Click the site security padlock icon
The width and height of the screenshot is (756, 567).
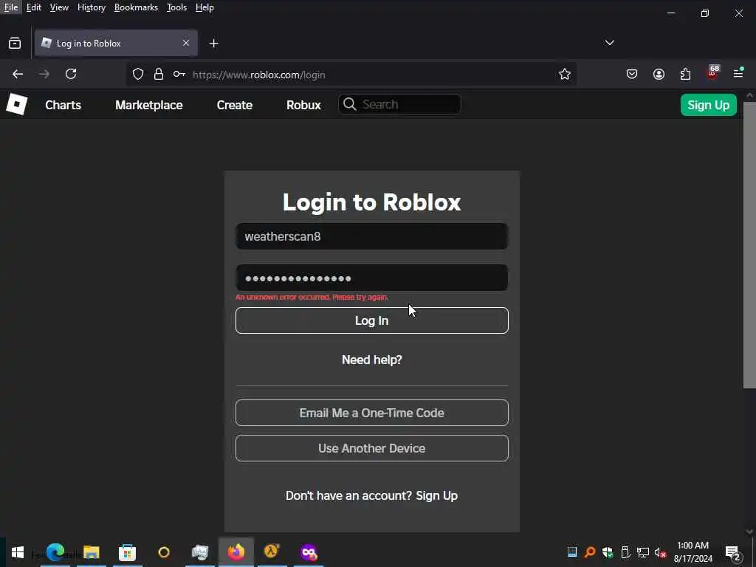pos(159,75)
